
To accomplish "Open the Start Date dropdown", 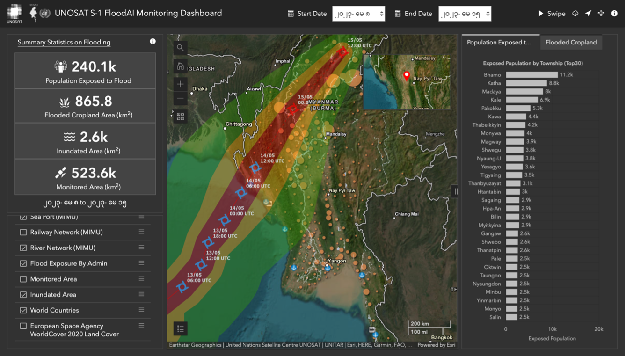I will pos(358,14).
